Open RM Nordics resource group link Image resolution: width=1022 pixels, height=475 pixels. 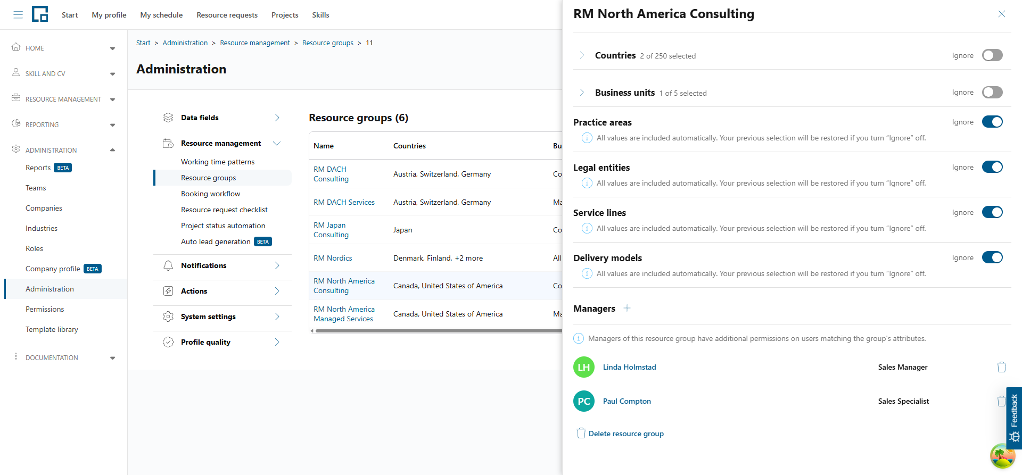333,258
